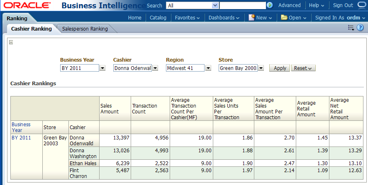Click the BY 2011 link in table

(x=21, y=138)
